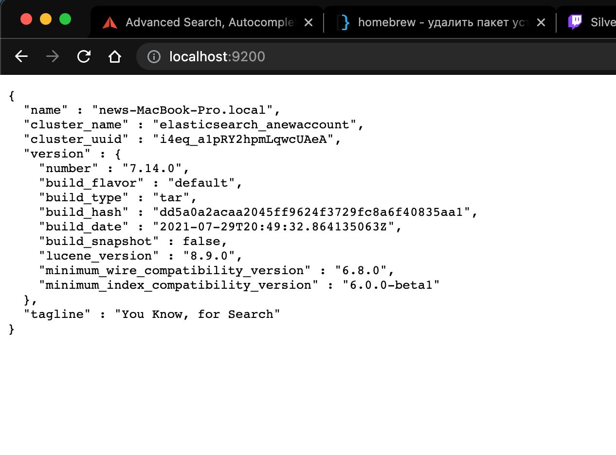Click the build_type value "tar"
The height and width of the screenshot is (455, 616).
[171, 197]
